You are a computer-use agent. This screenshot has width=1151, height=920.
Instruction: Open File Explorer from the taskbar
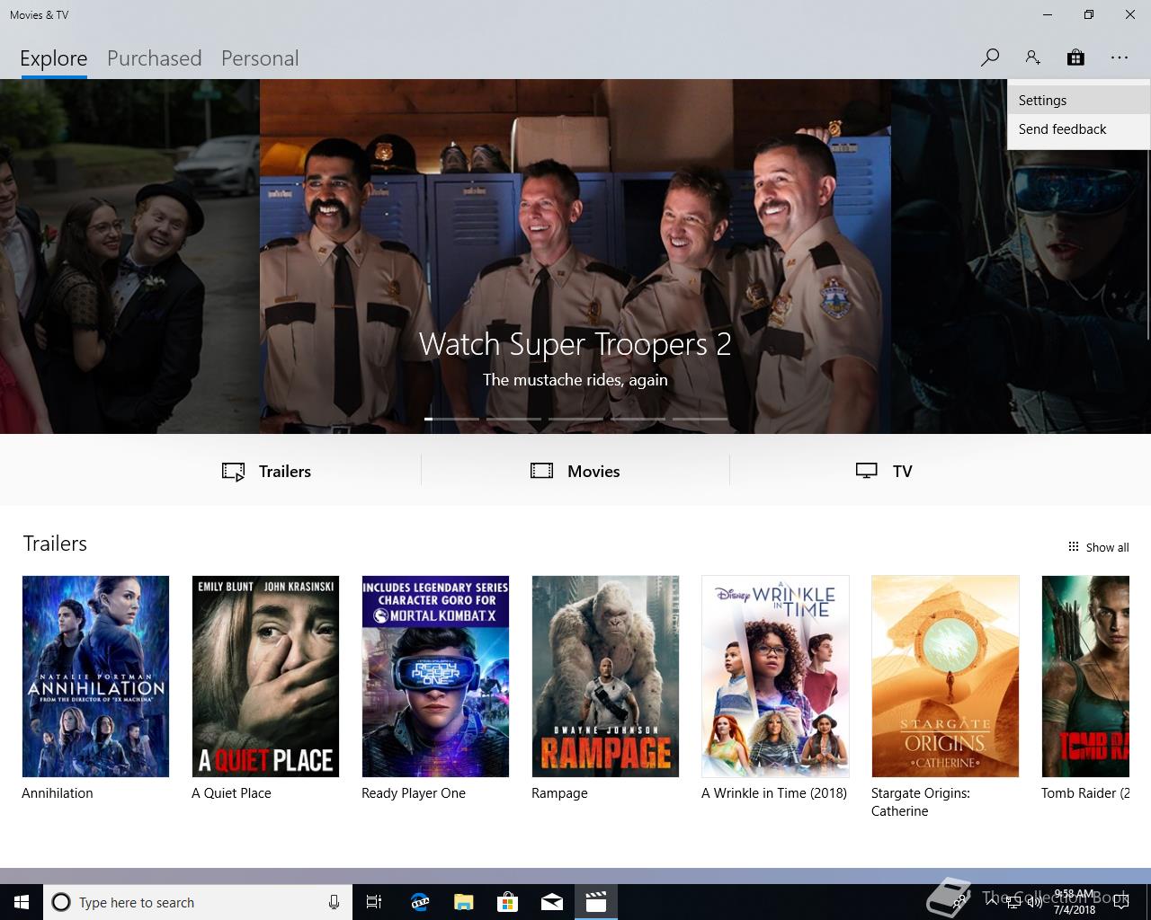click(463, 902)
